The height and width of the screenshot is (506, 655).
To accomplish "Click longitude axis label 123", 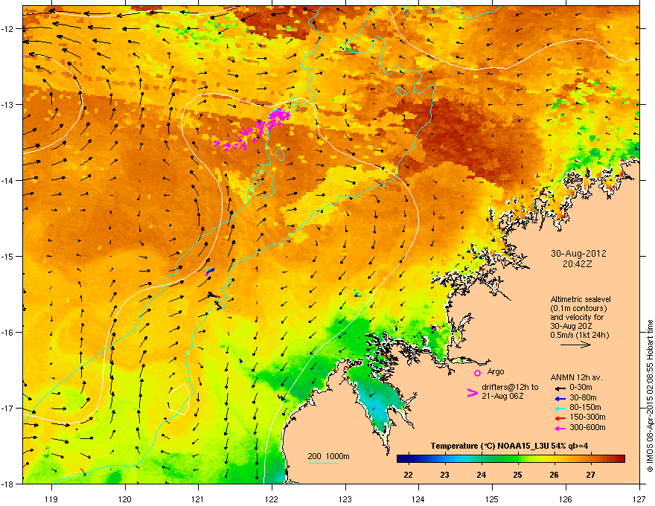I will click(345, 499).
